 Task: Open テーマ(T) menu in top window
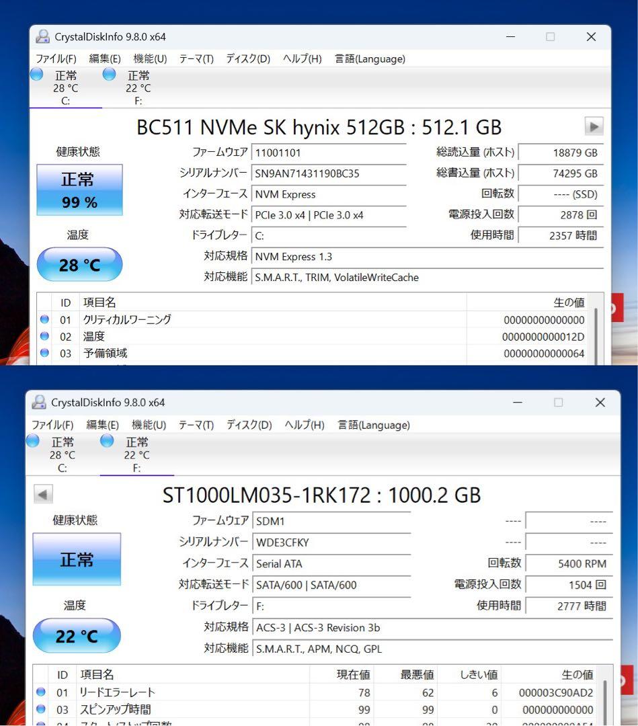click(x=196, y=58)
